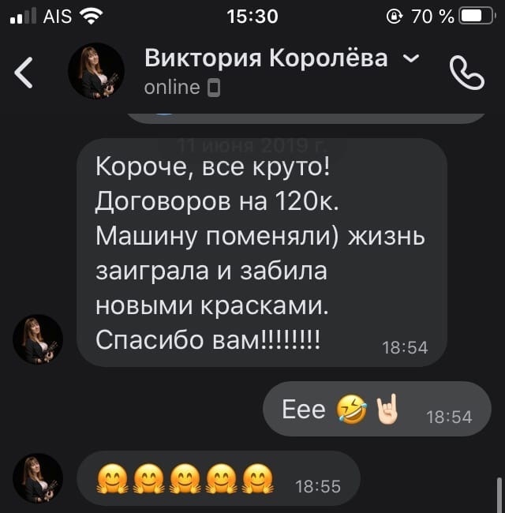Select the hugging emojis message bubble
Viewport: 505px width, 513px height.
point(219,478)
